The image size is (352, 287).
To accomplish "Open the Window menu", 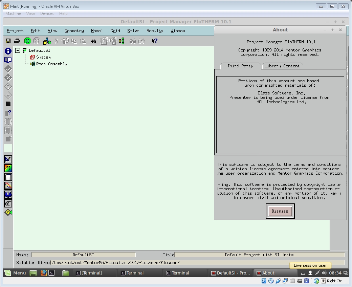I will [178, 31].
